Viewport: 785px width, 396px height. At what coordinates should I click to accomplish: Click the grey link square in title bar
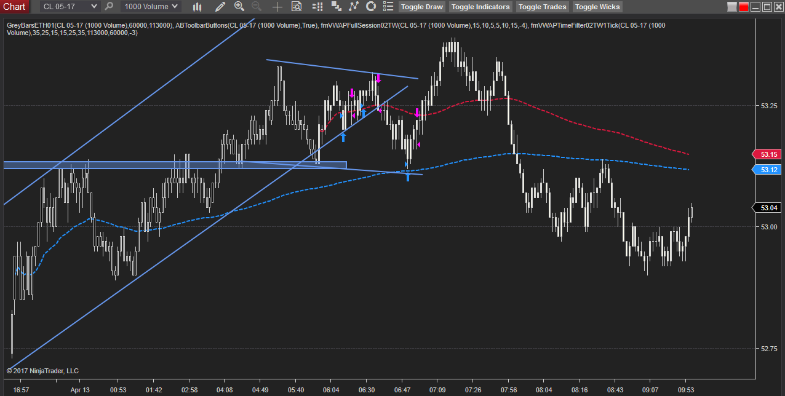point(732,7)
